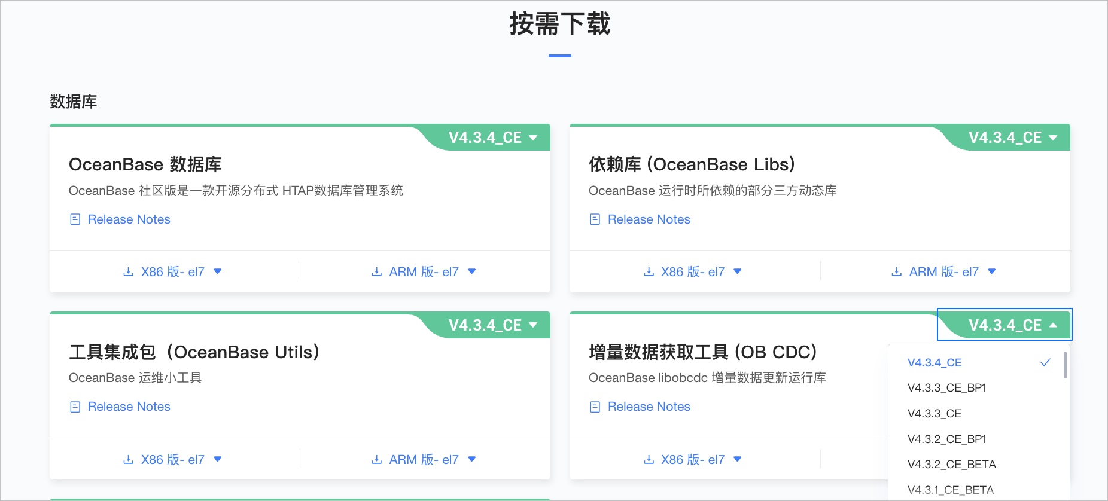Expand X86 版 platform arrow on OceanBase 数据库 card
1108x501 pixels.
coord(218,271)
